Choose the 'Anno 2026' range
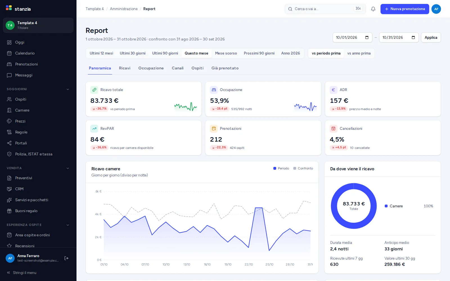 click(x=291, y=53)
